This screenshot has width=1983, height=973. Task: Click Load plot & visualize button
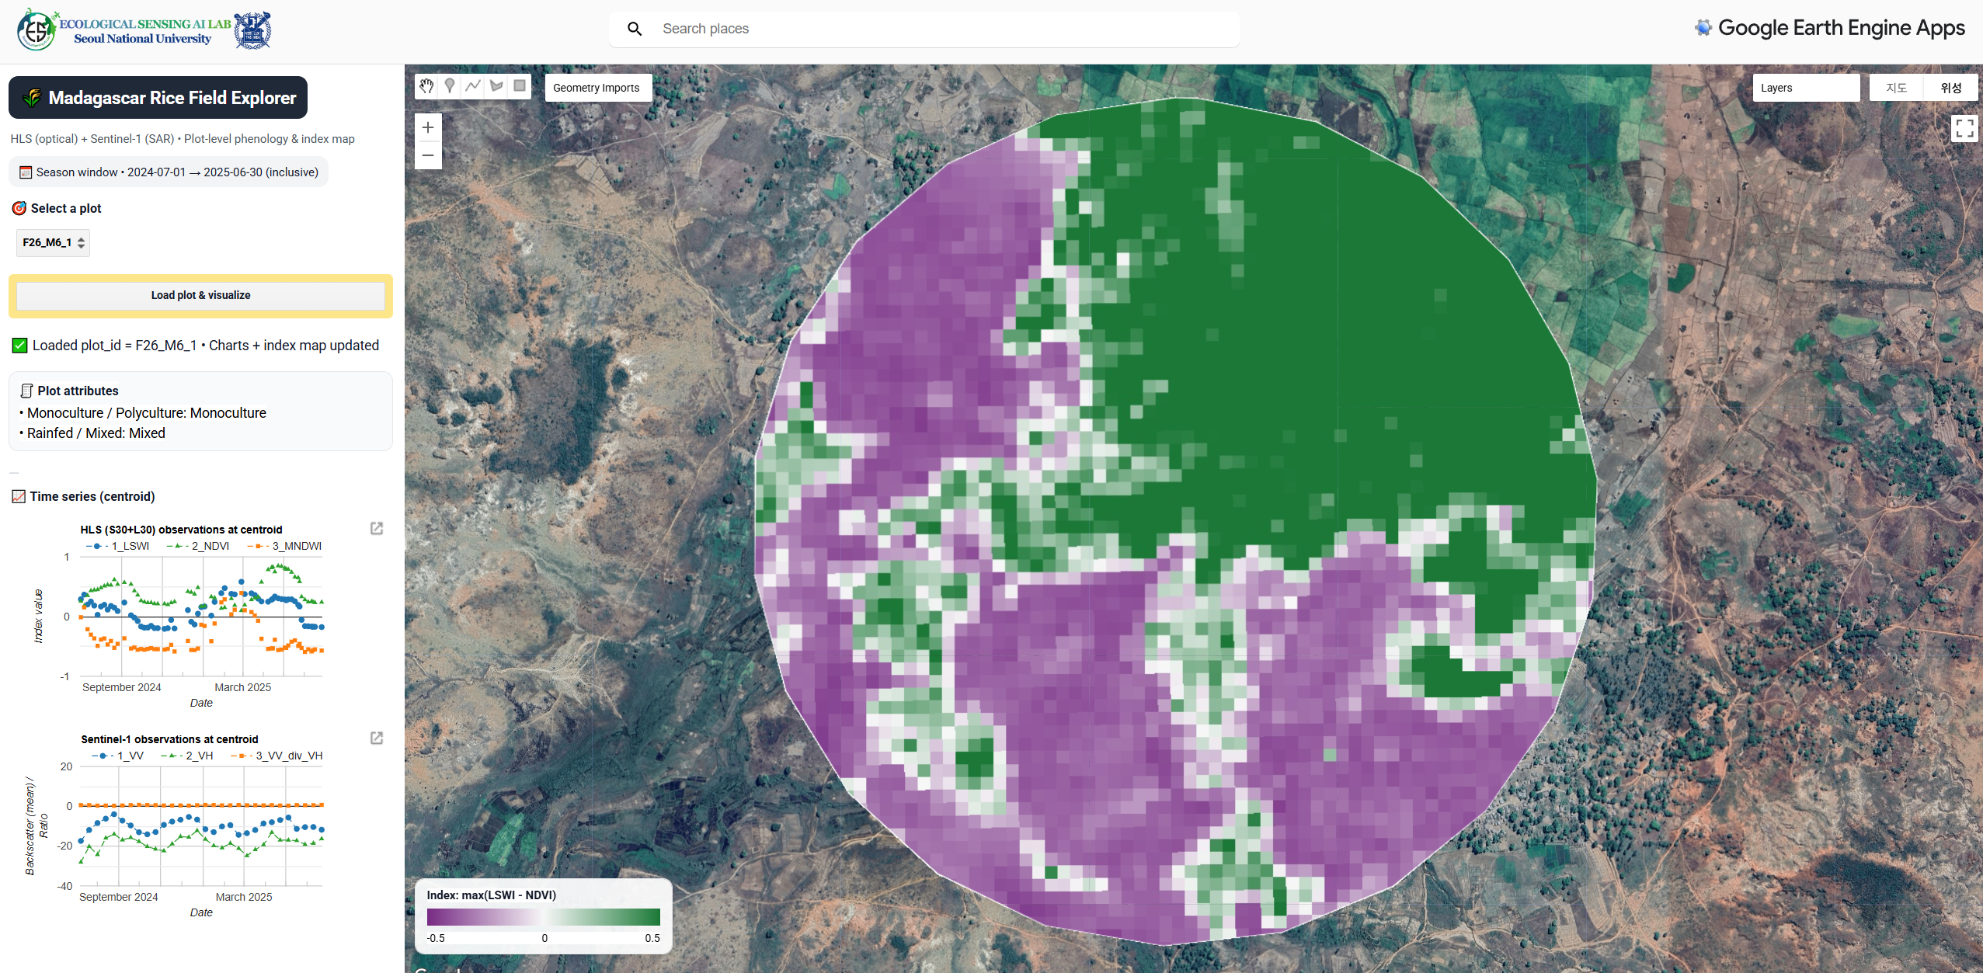(200, 295)
